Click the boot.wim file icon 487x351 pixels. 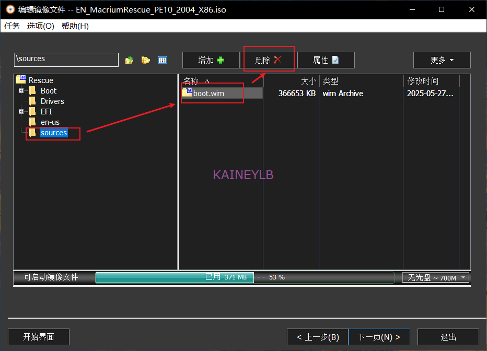187,92
